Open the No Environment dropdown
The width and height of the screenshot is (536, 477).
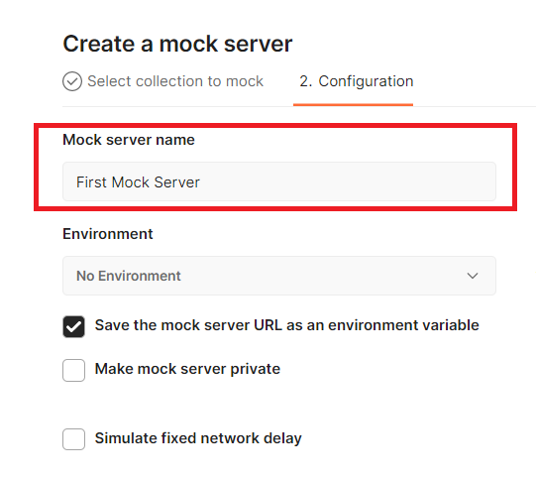pyautogui.click(x=279, y=276)
